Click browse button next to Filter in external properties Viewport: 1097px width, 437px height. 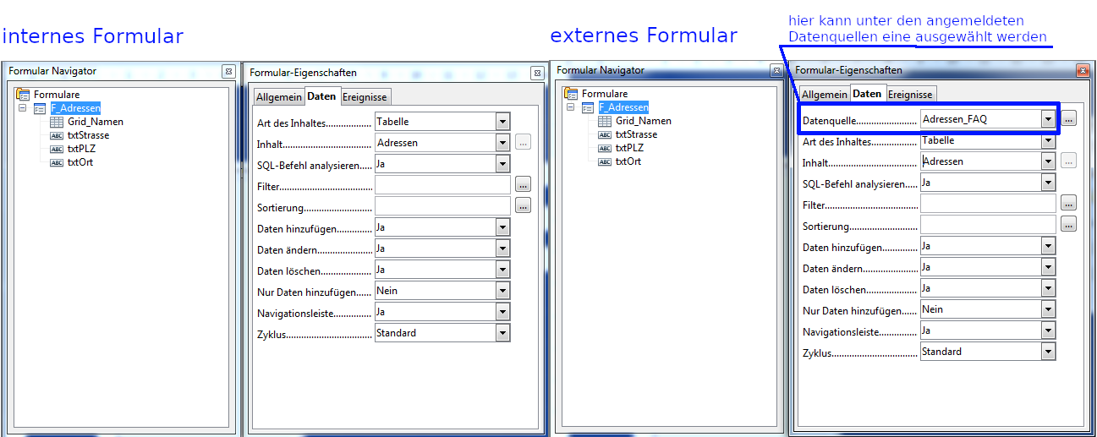click(x=1069, y=203)
